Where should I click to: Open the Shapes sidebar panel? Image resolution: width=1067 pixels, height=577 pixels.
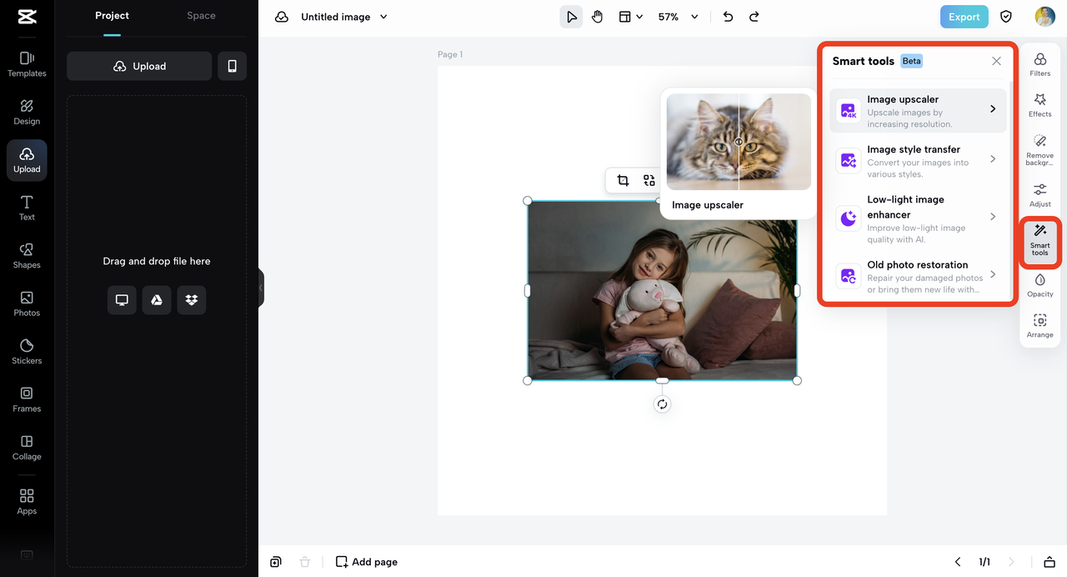click(x=27, y=256)
